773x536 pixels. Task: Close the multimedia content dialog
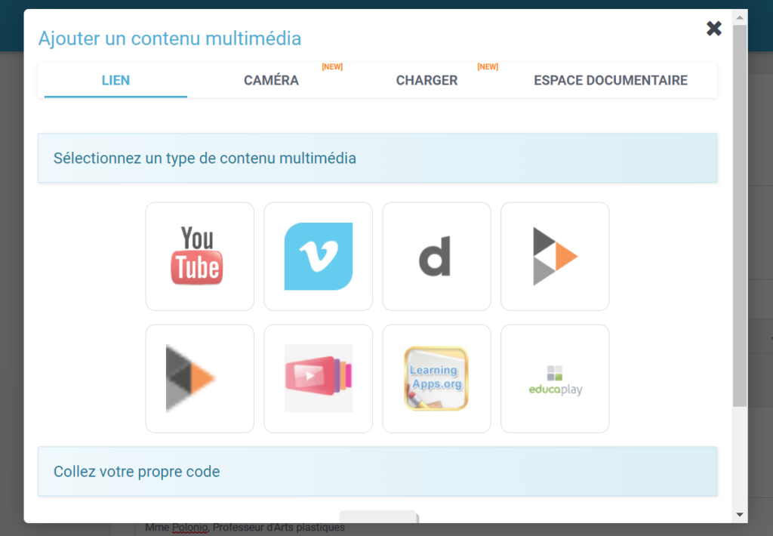[x=713, y=29]
